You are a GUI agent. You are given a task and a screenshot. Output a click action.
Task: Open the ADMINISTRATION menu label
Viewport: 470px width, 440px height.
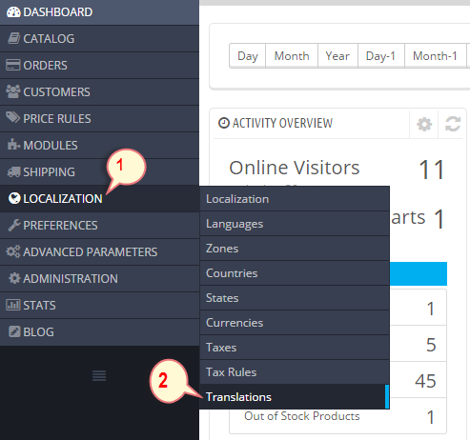pyautogui.click(x=71, y=279)
